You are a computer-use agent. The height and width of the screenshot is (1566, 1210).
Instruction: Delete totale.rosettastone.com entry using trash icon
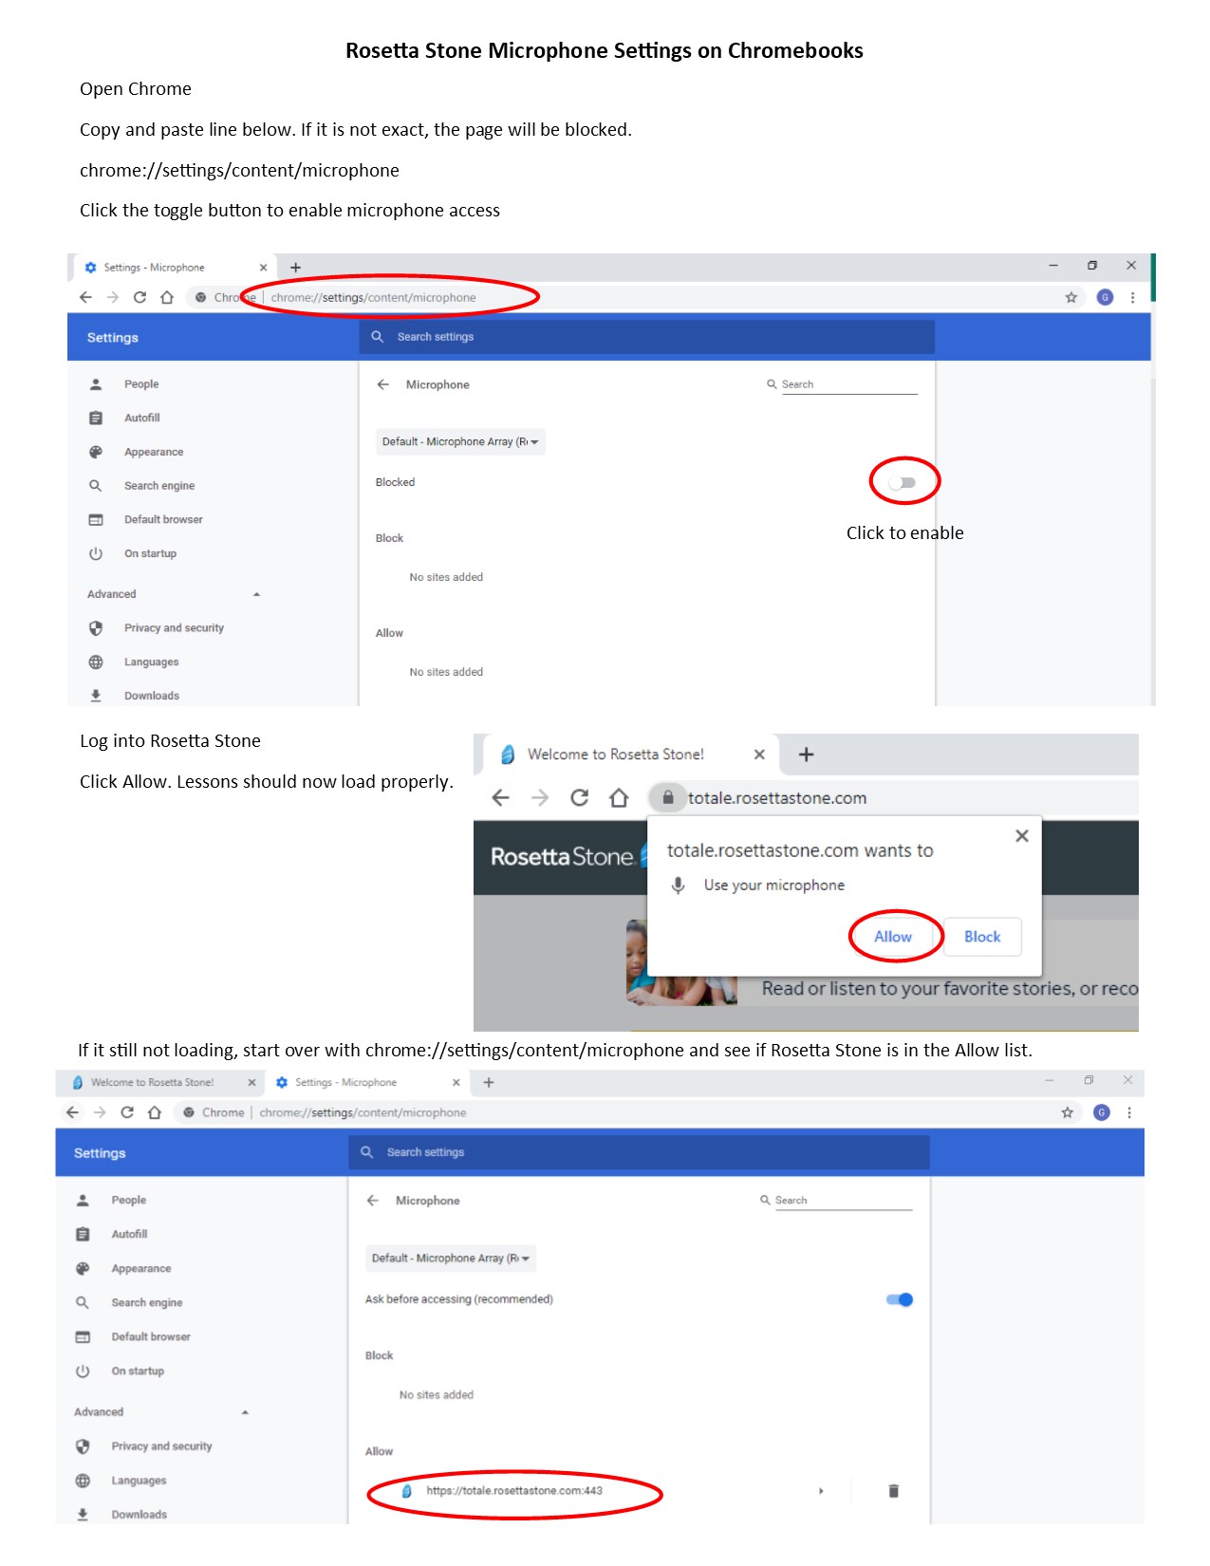tap(893, 1491)
